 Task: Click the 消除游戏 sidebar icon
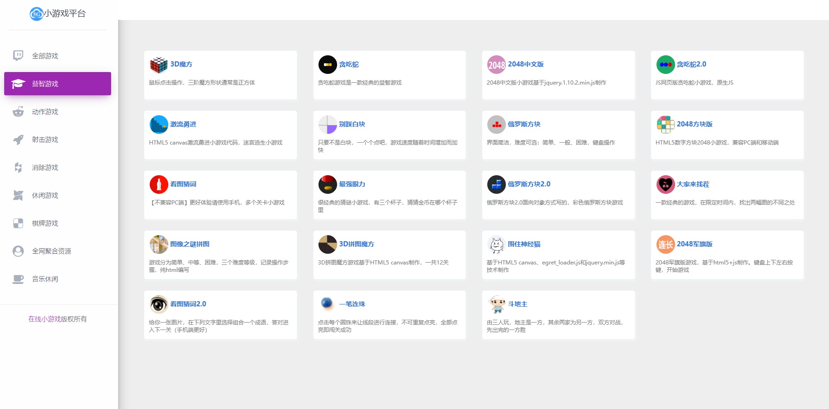tap(18, 167)
